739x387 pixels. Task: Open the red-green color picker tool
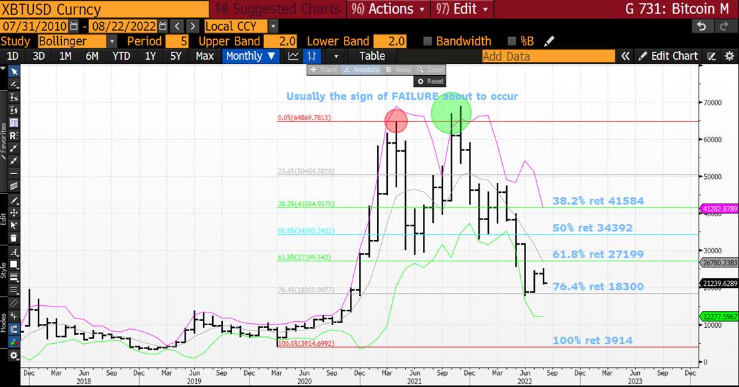(14, 342)
